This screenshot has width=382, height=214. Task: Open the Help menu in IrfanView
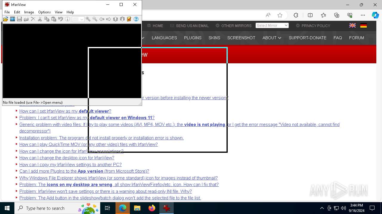70,12
